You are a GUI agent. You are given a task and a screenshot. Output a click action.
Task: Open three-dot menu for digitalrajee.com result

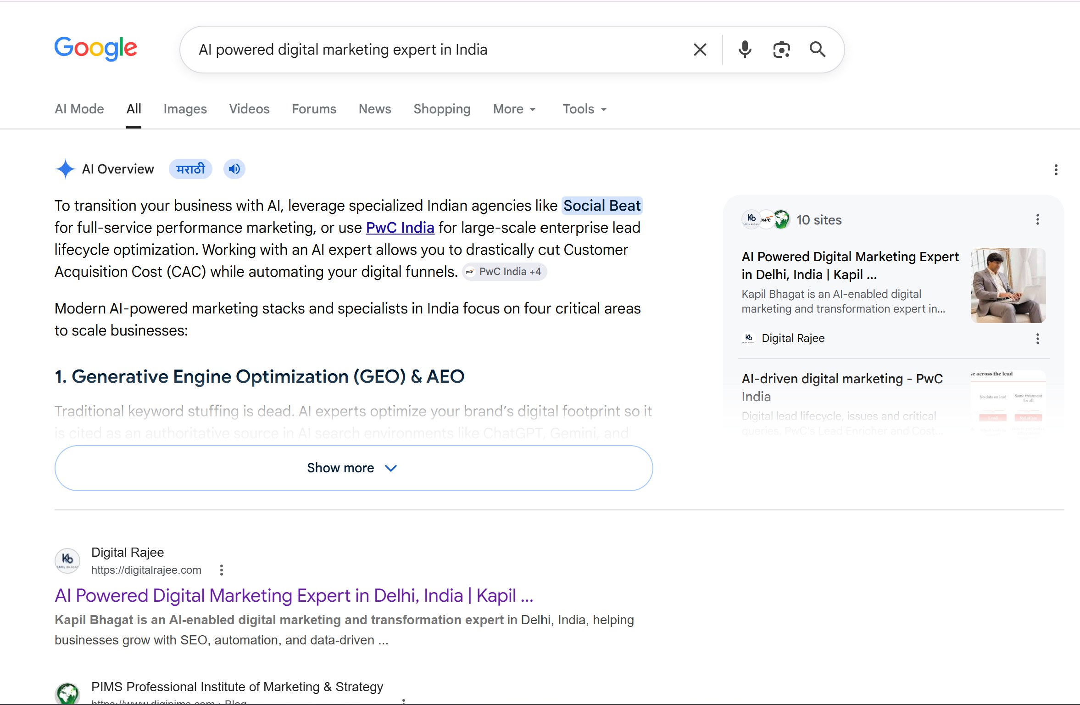pyautogui.click(x=222, y=570)
